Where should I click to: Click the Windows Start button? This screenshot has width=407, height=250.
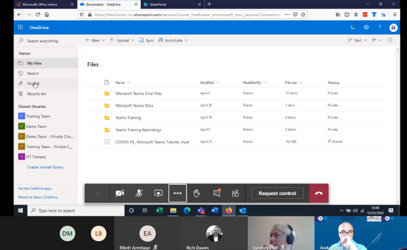click(20, 211)
